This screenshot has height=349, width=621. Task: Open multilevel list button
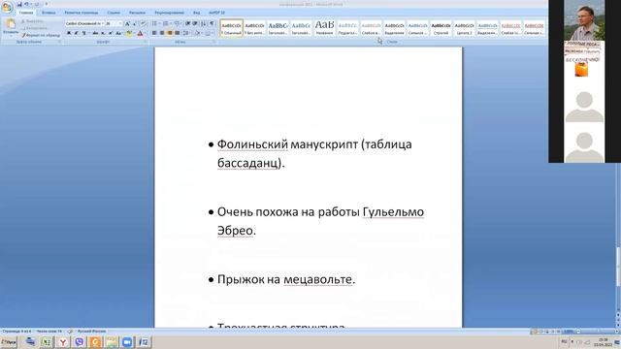click(x=178, y=23)
